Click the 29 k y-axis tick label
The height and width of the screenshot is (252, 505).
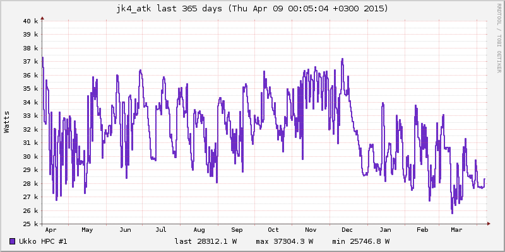tap(31, 170)
